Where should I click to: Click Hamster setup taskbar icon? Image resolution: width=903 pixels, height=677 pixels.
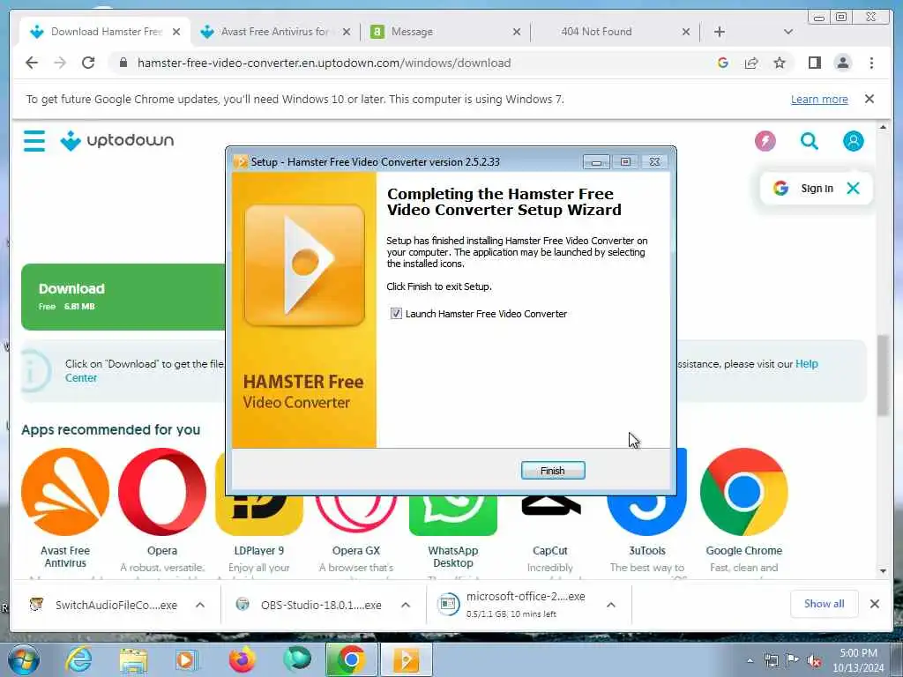pyautogui.click(x=406, y=659)
